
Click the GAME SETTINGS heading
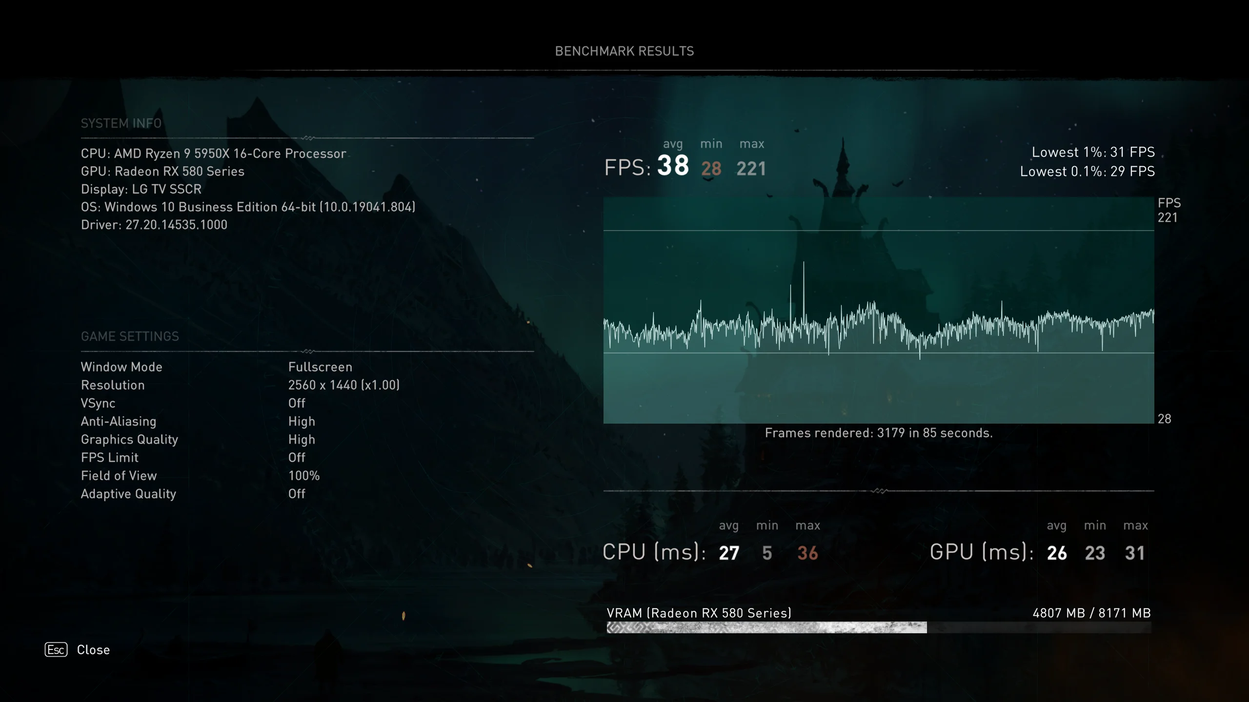click(x=130, y=336)
